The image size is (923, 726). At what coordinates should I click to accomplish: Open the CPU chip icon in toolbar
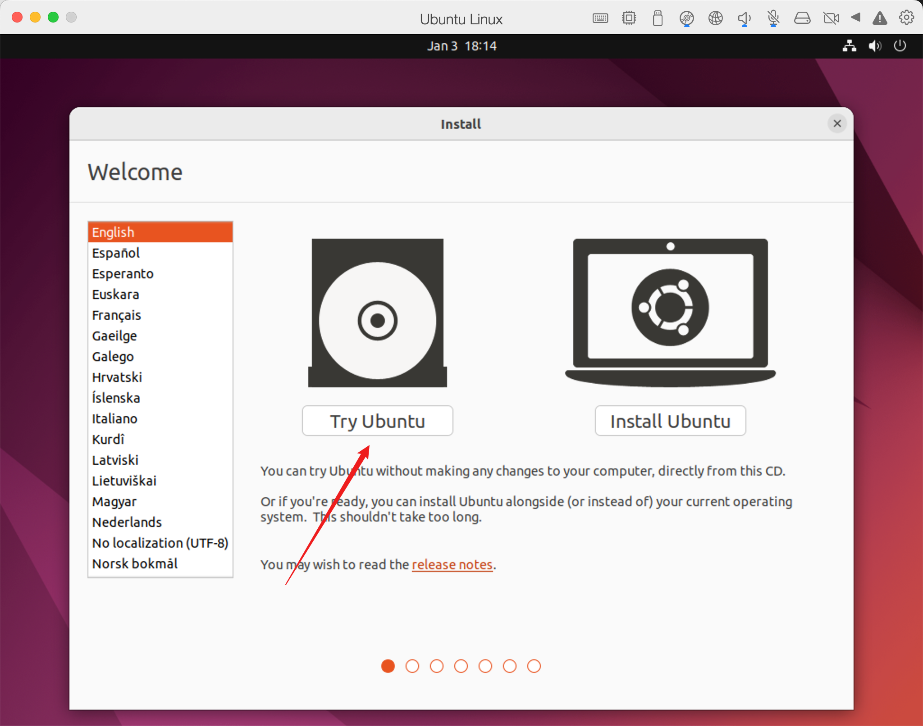pyautogui.click(x=629, y=18)
